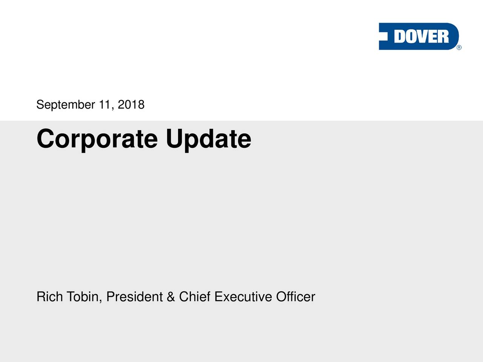Click the word Executive in subtitle

click(243, 297)
